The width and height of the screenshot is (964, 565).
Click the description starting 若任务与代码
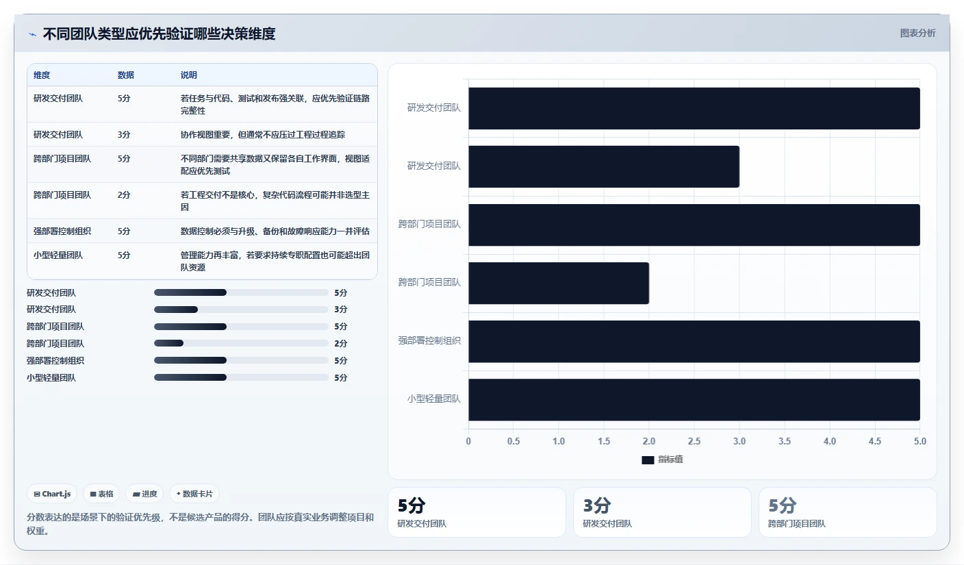pyautogui.click(x=275, y=104)
